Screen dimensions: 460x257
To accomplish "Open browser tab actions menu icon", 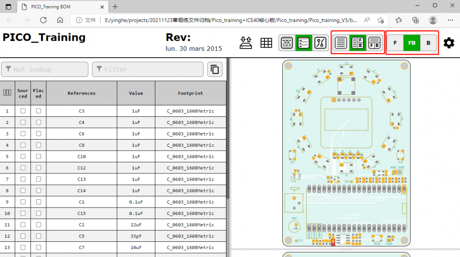I will [x=8, y=7].
